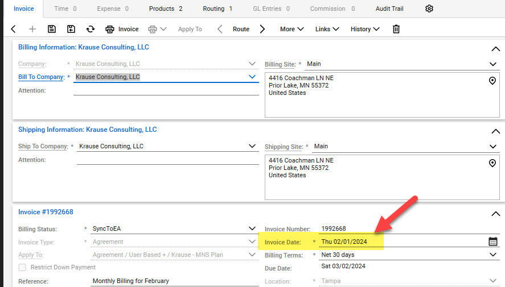
Task: Click the billing address text box
Action: click(x=382, y=95)
